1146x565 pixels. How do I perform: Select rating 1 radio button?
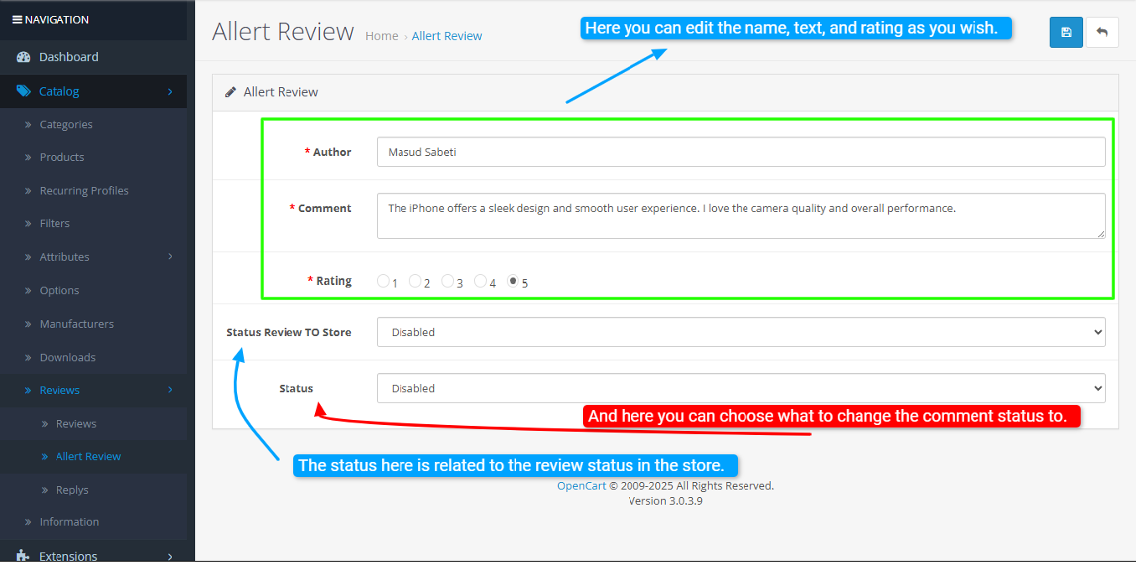(x=384, y=282)
